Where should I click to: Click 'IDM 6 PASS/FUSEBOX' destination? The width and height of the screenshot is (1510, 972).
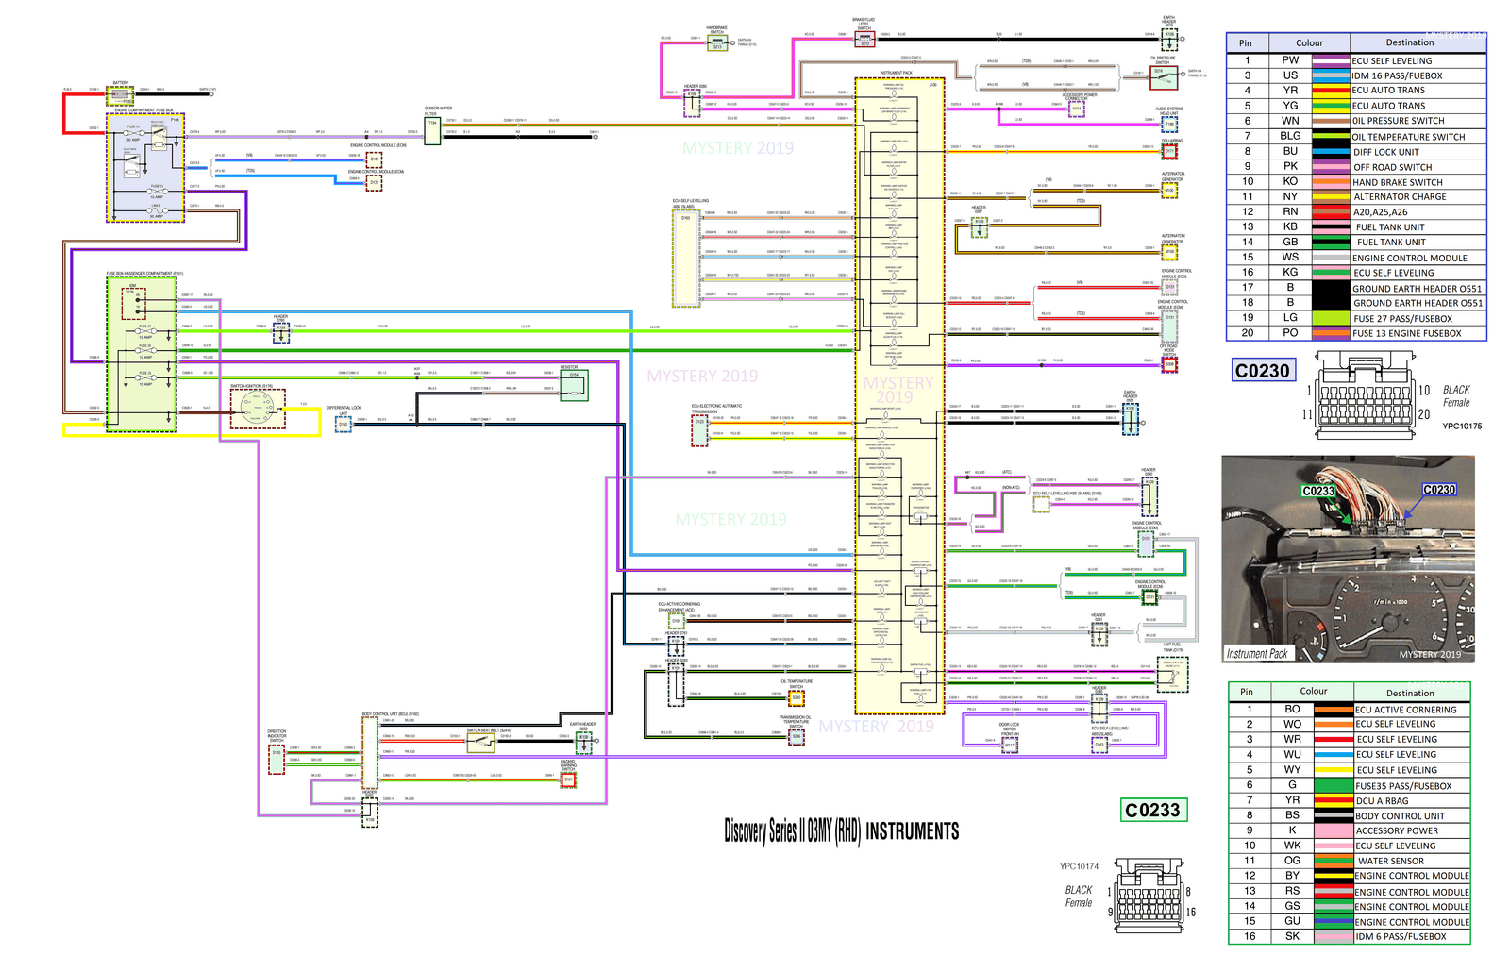tap(1401, 937)
